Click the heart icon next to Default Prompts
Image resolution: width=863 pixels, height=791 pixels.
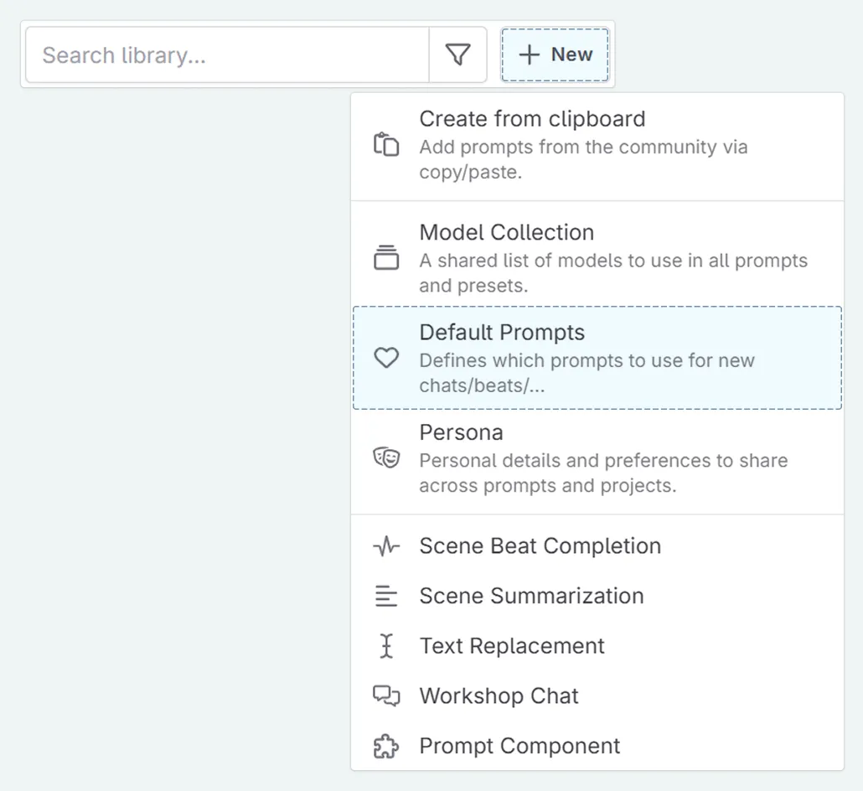[386, 358]
